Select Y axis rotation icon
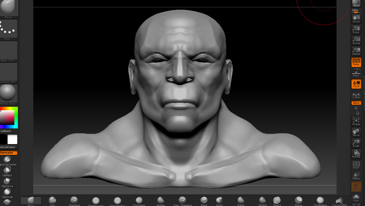365x206 pixels. tap(356, 108)
